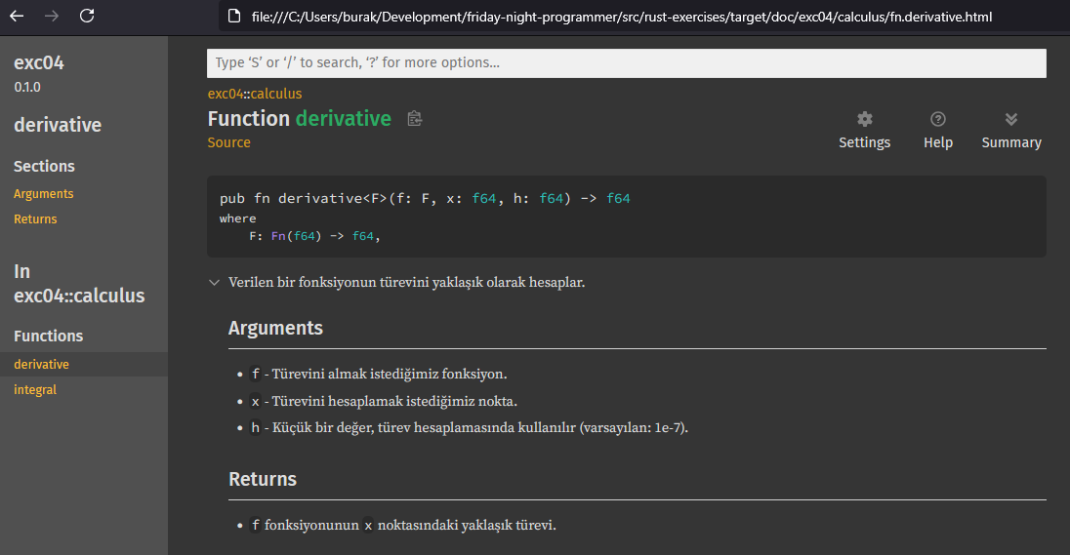Image resolution: width=1070 pixels, height=555 pixels.
Task: Jump to Arguments from the sidebar Sections
Action: click(43, 194)
